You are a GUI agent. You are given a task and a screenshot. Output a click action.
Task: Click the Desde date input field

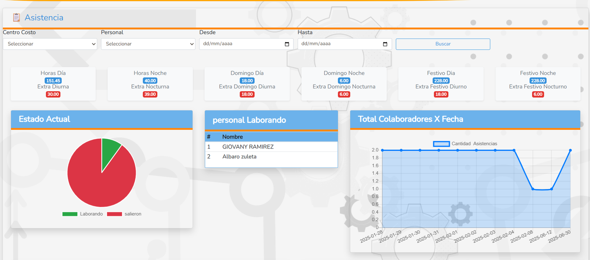tap(240, 44)
